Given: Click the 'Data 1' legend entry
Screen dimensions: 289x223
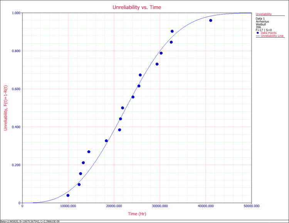Looking at the screenshot, I should click(260, 18).
